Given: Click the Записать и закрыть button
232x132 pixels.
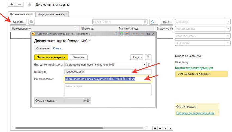Looking at the screenshot, I should (x=51, y=57).
